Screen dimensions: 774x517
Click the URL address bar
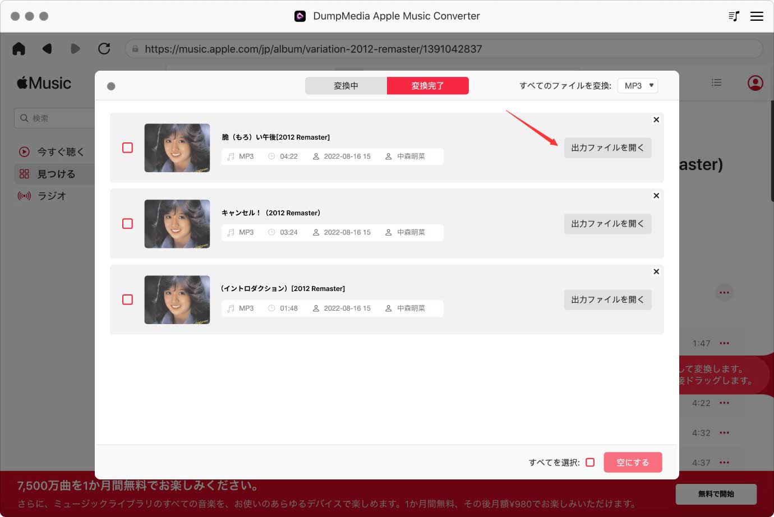tap(444, 49)
